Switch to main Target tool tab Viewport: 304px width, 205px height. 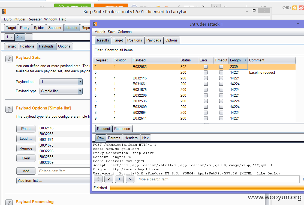(x=11, y=28)
